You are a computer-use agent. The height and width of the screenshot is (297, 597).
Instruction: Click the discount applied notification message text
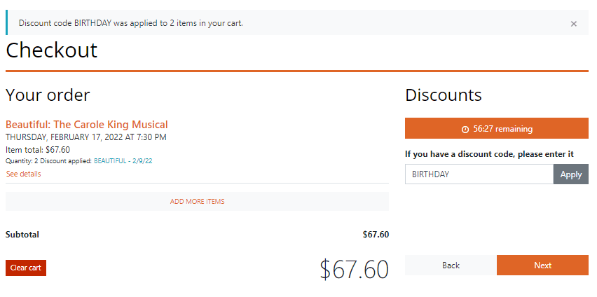pos(131,23)
